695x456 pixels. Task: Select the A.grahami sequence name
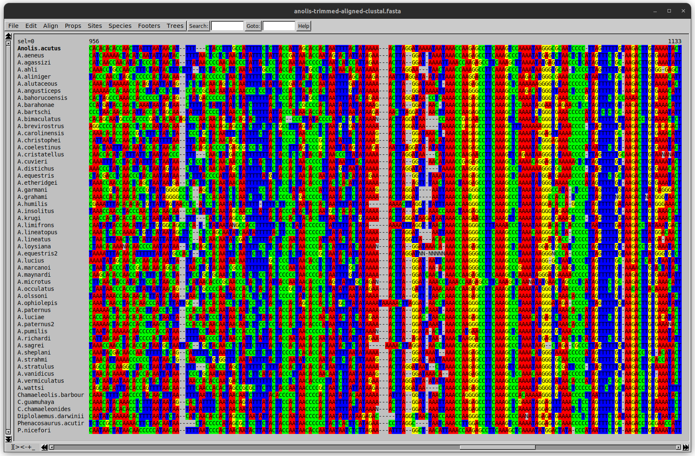[x=32, y=197]
